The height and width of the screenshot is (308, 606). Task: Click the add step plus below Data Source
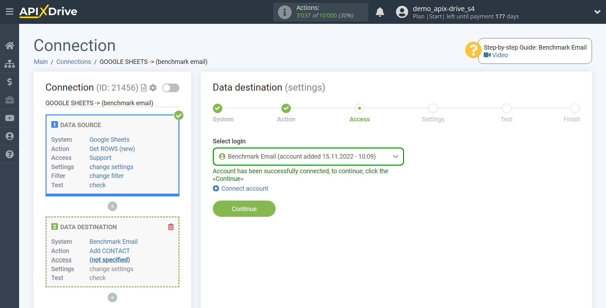click(112, 206)
